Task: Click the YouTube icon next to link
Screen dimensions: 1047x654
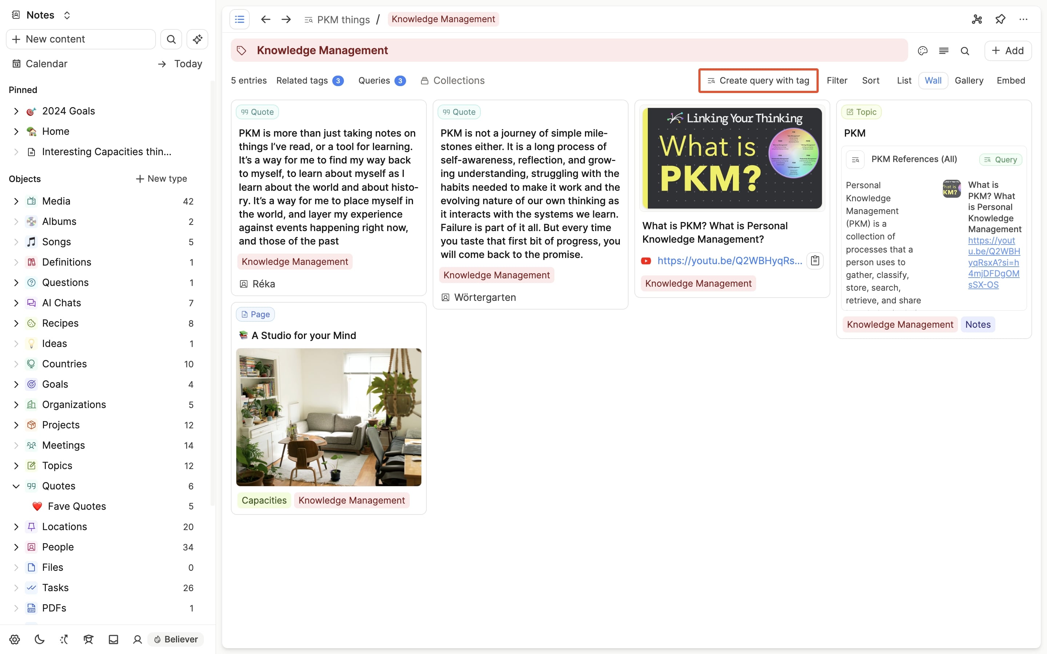Action: (646, 261)
